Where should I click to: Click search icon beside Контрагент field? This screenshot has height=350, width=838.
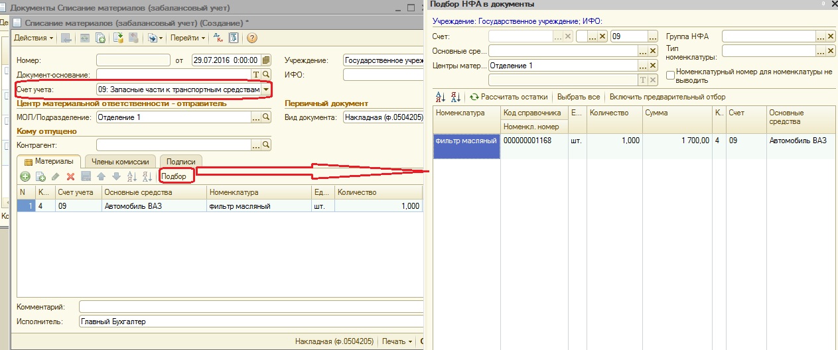[266, 145]
